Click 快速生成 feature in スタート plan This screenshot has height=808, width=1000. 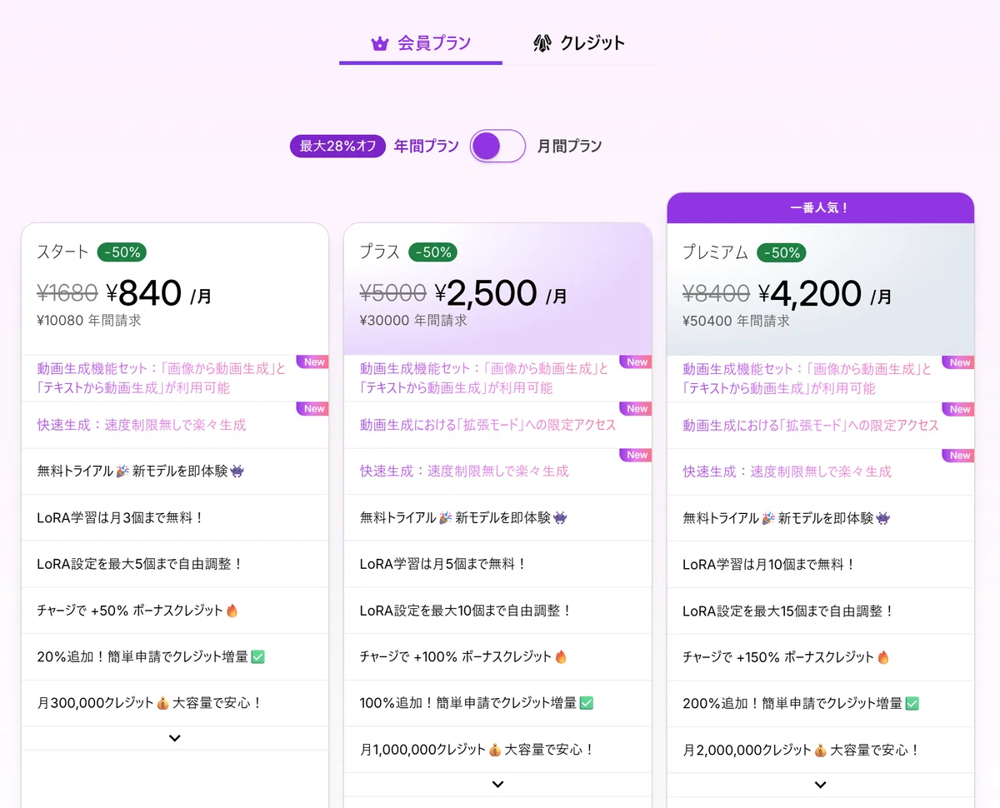[x=142, y=425]
